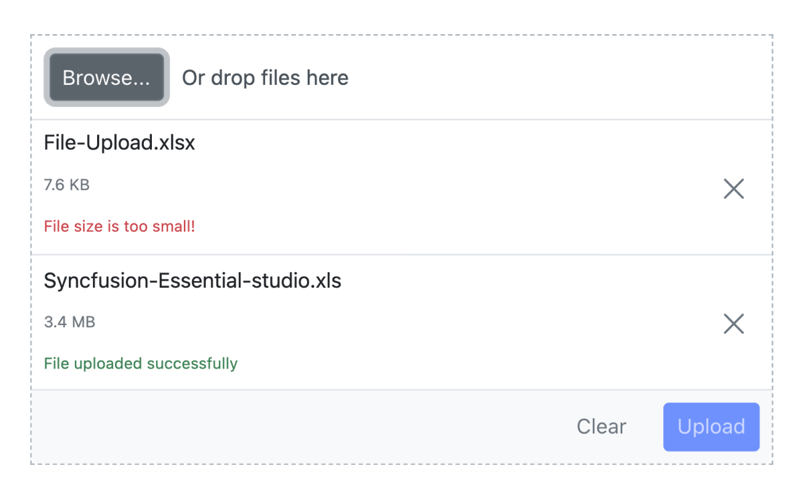Remove Syncfusion-Essential-studio.xls via its X icon
803x495 pixels.
click(733, 324)
